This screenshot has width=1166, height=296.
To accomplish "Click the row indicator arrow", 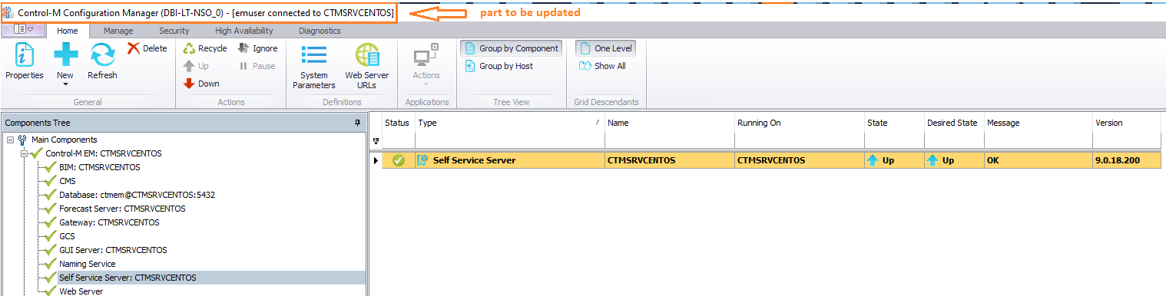I will (x=376, y=160).
